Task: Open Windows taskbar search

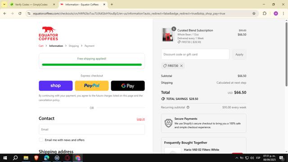Action: (x=15, y=158)
